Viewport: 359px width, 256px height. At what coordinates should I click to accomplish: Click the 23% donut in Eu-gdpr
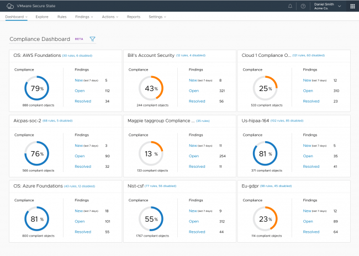(x=265, y=218)
